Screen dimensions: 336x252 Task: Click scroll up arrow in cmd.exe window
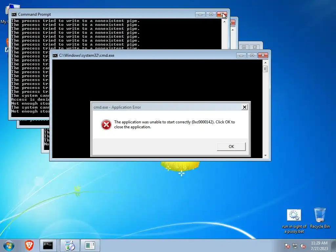[265, 63]
